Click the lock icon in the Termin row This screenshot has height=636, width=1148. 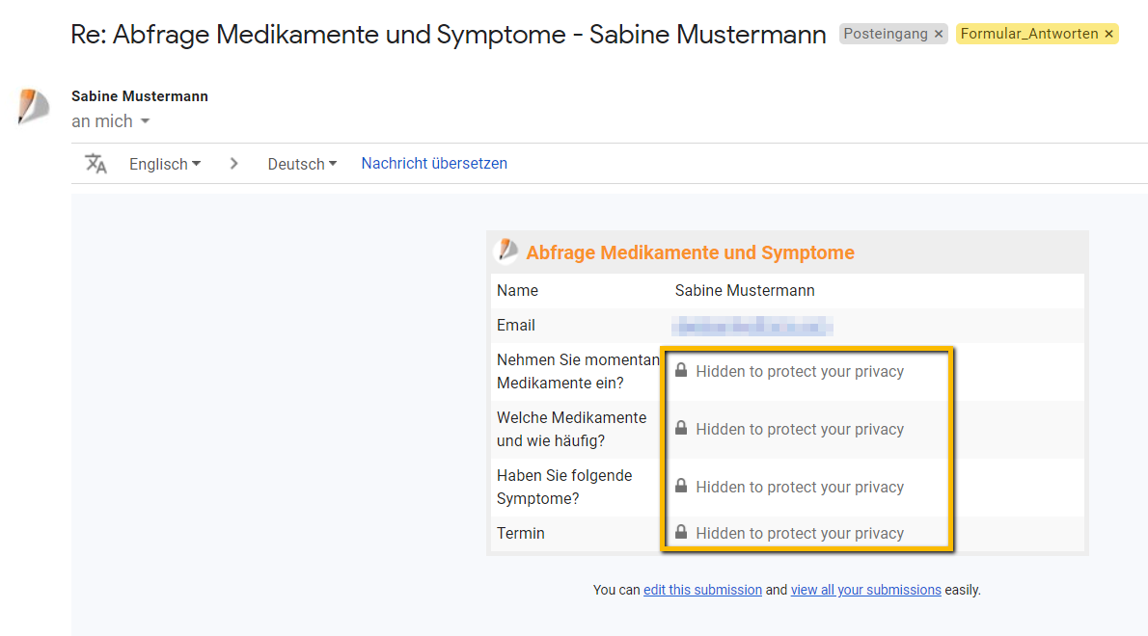point(681,532)
